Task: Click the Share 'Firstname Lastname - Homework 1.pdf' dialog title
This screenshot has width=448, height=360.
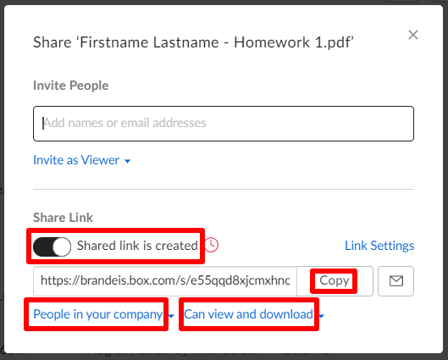Action: 193,42
